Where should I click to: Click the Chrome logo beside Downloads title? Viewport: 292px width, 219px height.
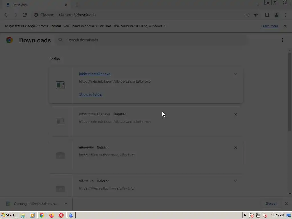pyautogui.click(x=9, y=40)
